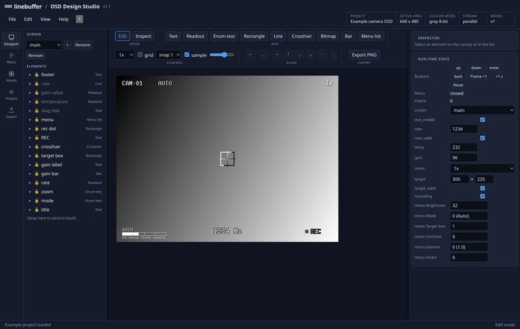Screen dimensions: 520x329
Task: Add a Readout element
Action: (x=196, y=36)
